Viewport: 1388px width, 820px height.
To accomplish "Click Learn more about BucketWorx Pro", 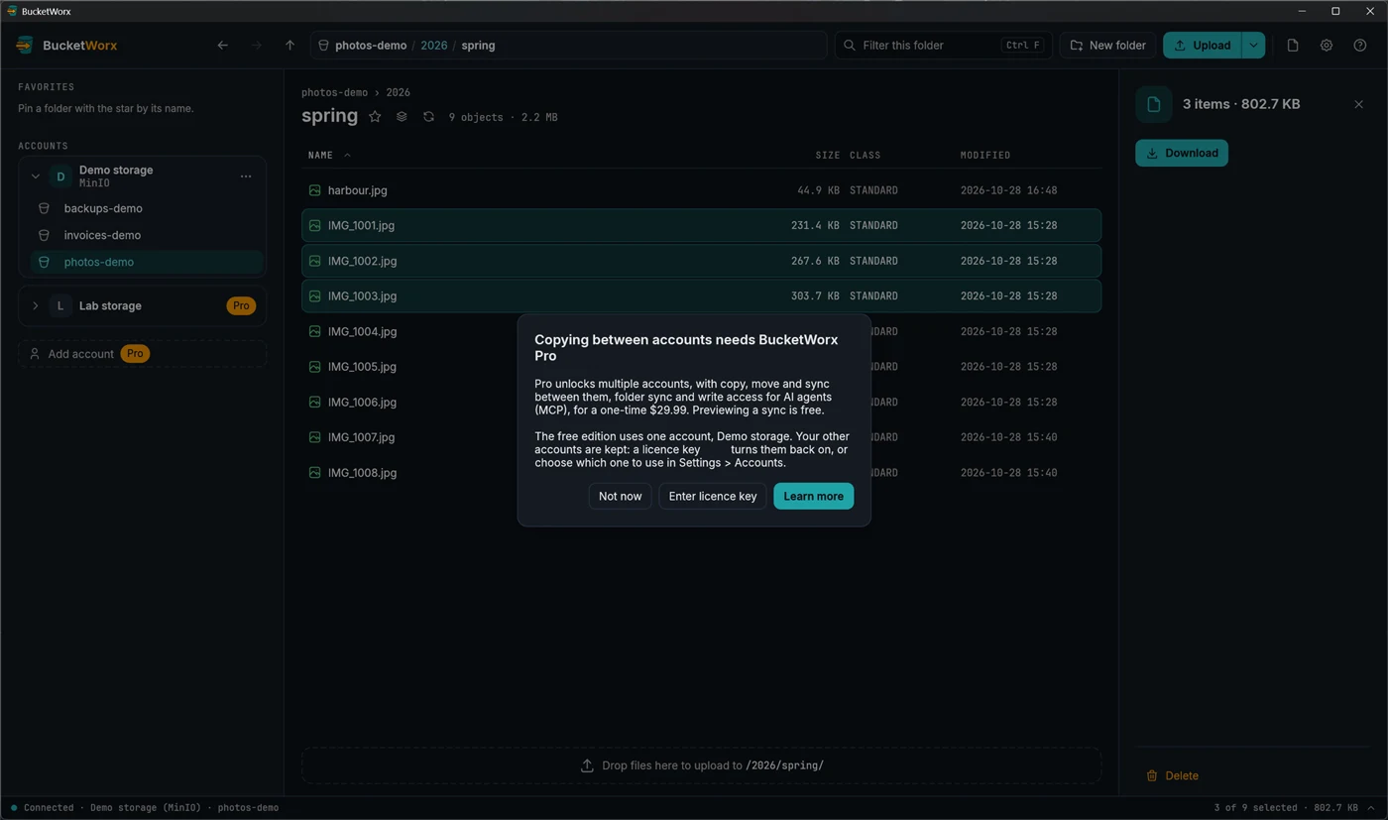I will click(x=813, y=497).
